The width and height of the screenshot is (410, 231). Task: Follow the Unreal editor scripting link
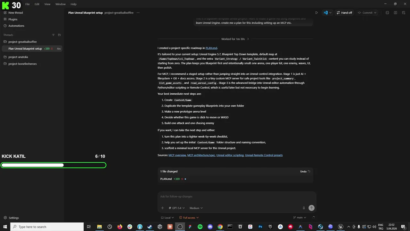(230, 155)
